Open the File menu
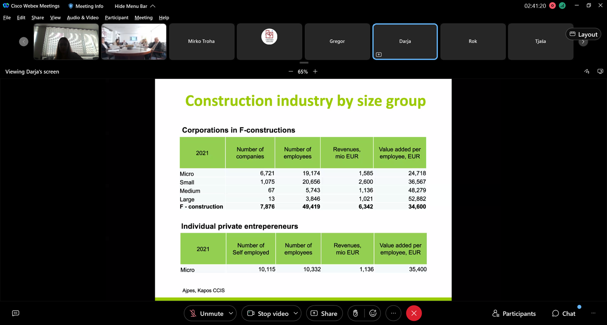Image resolution: width=607 pixels, height=325 pixels. coord(7,17)
